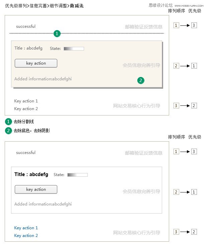The width and height of the screenshot is (207, 244).
Task: Click the State progress bar in the beige panel
Action: (x=74, y=49)
